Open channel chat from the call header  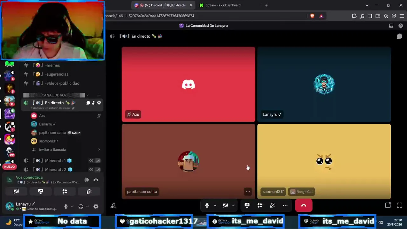click(399, 37)
